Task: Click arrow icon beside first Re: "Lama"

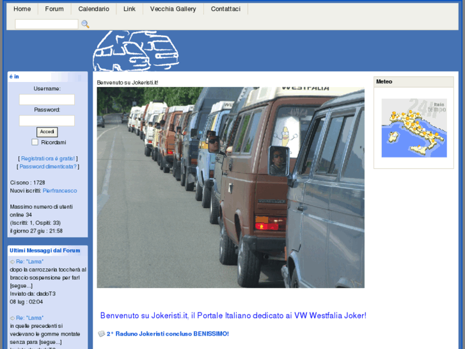Action: tap(12, 262)
